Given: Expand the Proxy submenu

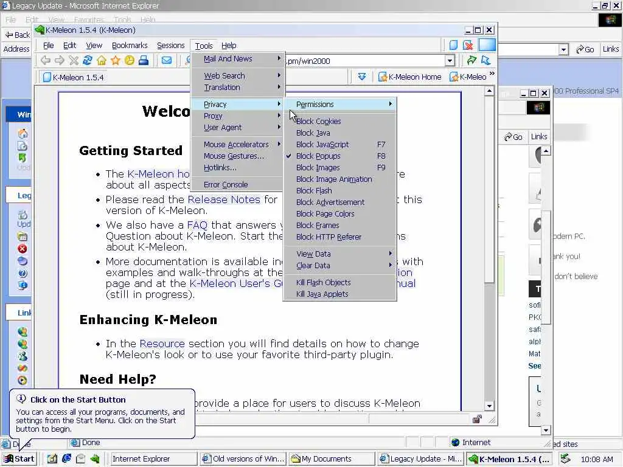Looking at the screenshot, I should click(x=238, y=116).
